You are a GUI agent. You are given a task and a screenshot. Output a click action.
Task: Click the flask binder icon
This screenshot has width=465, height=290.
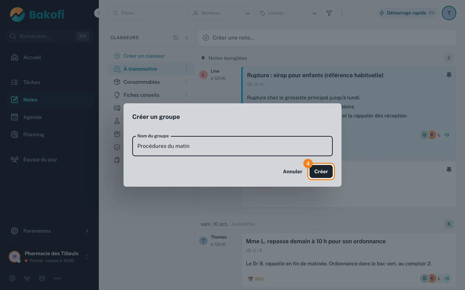[x=117, y=121]
